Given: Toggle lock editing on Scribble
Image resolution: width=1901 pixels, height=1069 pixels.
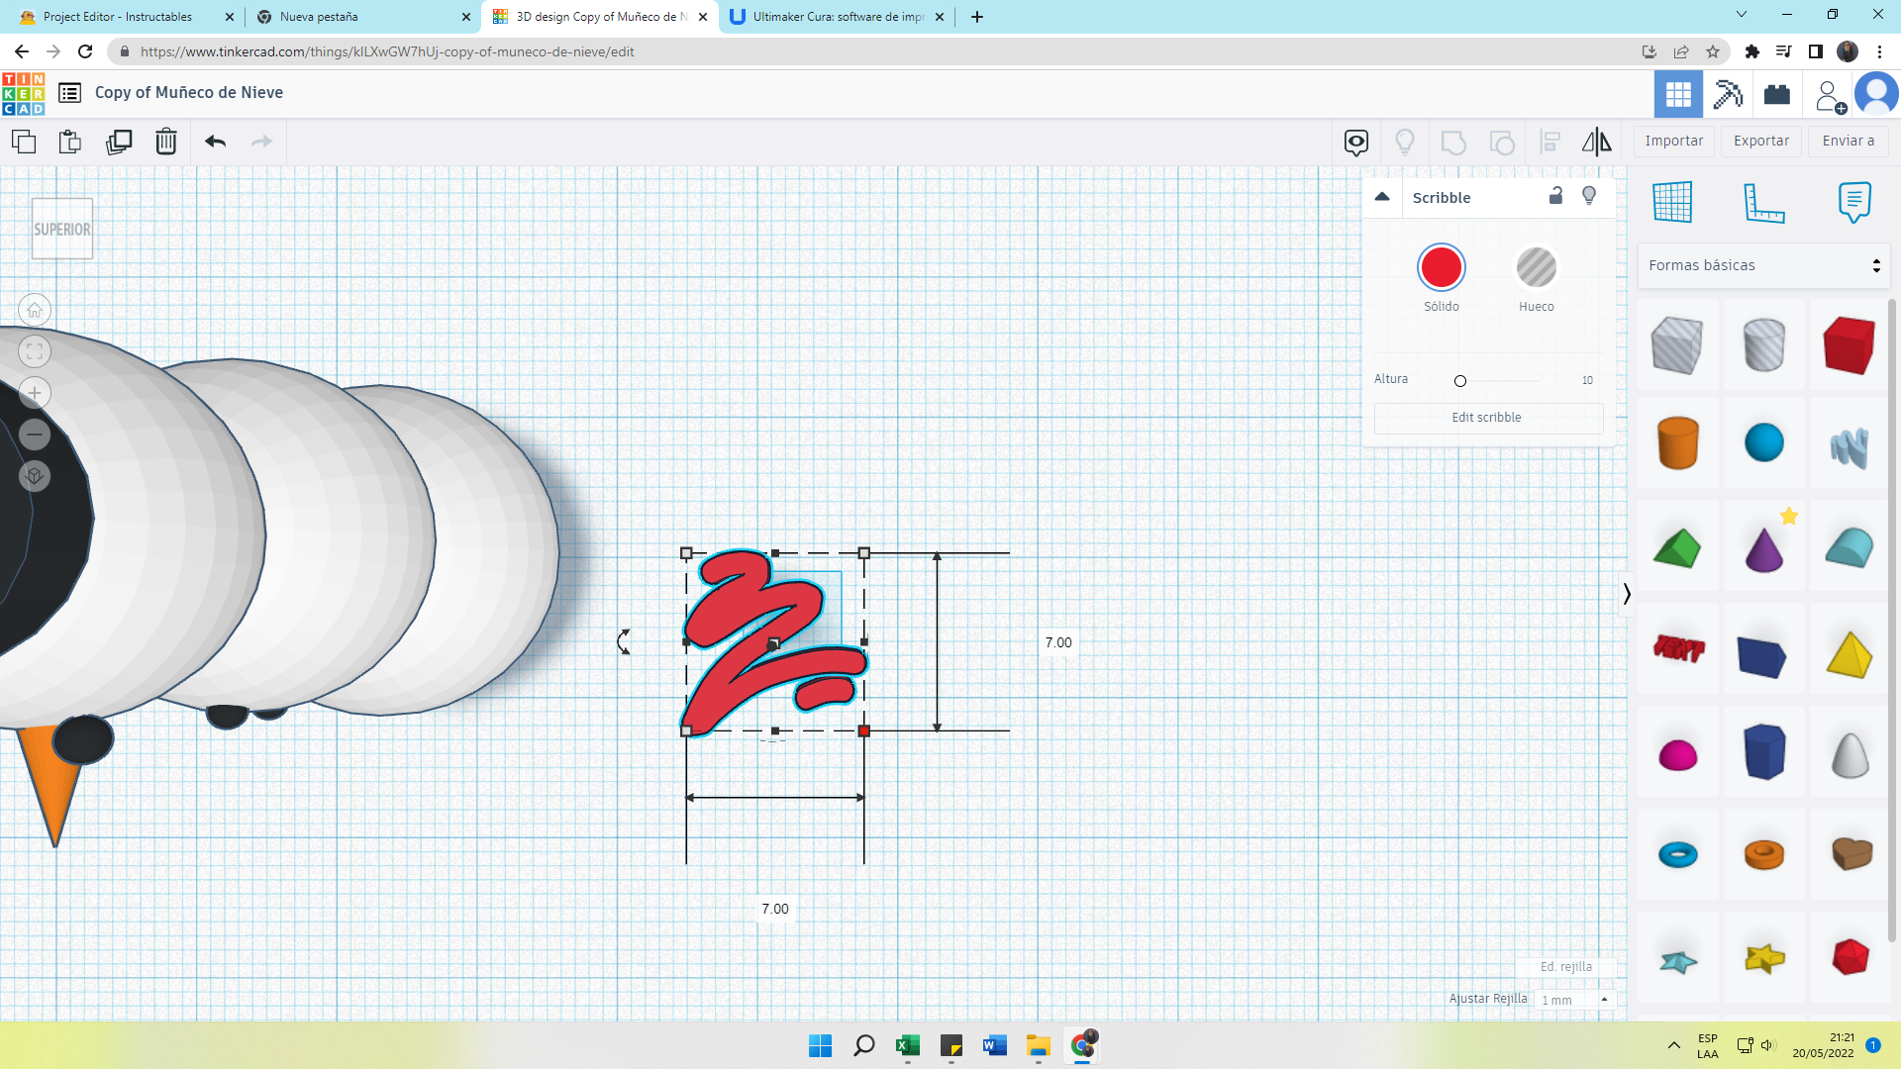Looking at the screenshot, I should (x=1555, y=196).
